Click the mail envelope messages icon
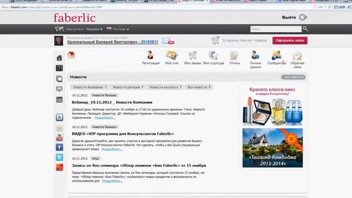The image size is (352, 198). click(x=167, y=41)
